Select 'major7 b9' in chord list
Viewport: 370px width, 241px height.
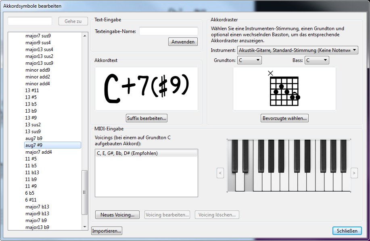pos(36,220)
